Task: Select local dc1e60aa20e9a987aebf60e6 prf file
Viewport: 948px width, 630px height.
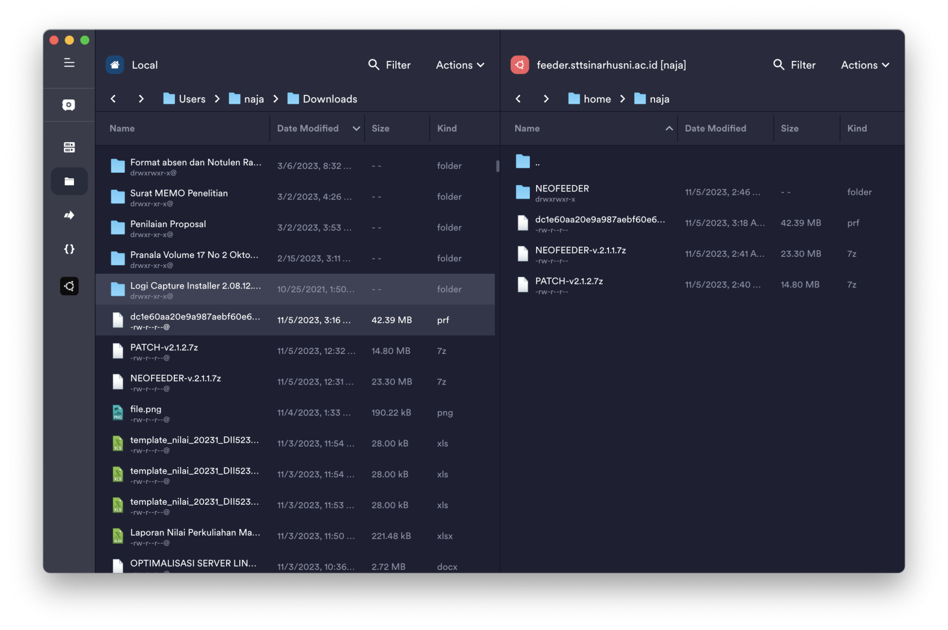Action: point(295,320)
